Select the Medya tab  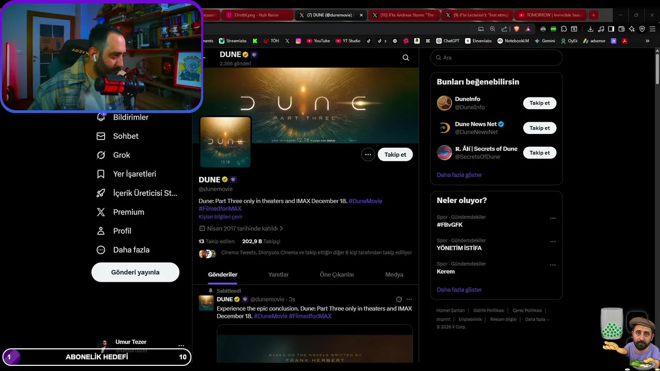pyautogui.click(x=394, y=275)
